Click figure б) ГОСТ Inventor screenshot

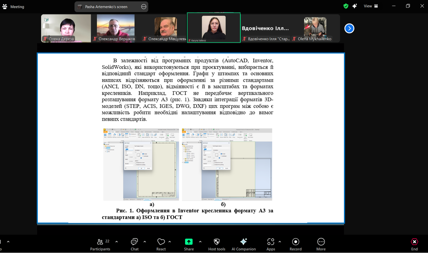227,164
